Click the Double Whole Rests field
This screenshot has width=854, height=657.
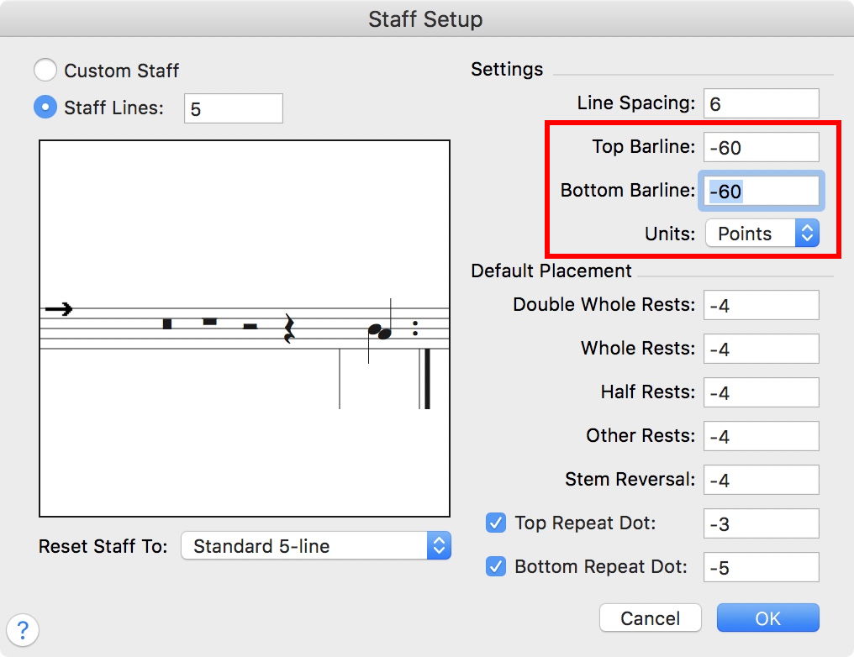761,305
